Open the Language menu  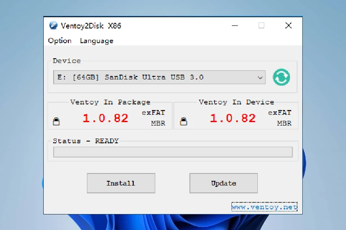pos(96,41)
